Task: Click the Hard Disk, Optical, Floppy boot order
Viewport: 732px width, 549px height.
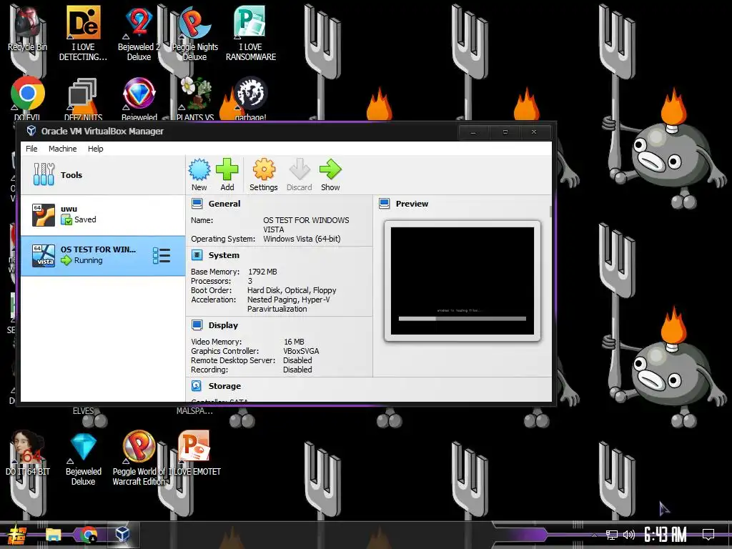Action: (292, 290)
